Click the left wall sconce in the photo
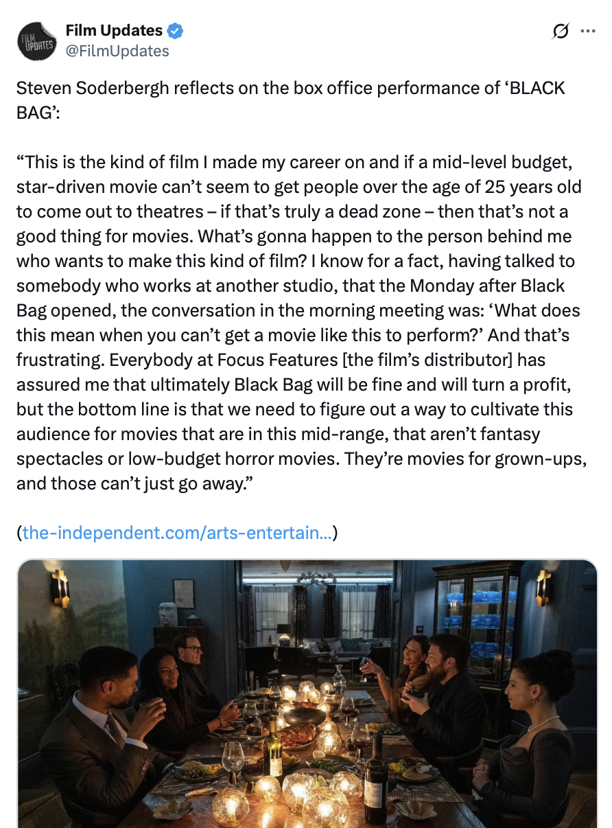Screen dimensions: 612x828 coord(60,587)
